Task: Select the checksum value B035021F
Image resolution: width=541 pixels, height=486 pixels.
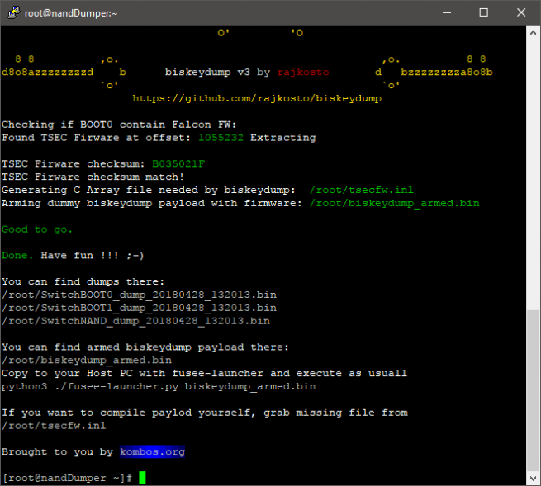Action: 178,163
